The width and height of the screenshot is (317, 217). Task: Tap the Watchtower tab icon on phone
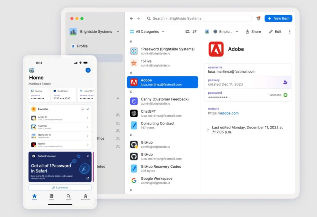coord(85,197)
